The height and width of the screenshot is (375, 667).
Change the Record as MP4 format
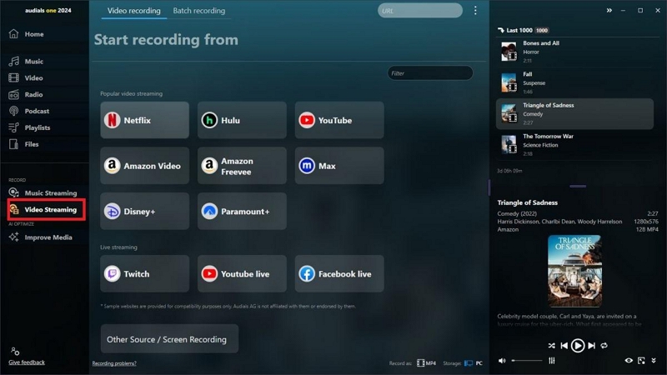(x=427, y=363)
